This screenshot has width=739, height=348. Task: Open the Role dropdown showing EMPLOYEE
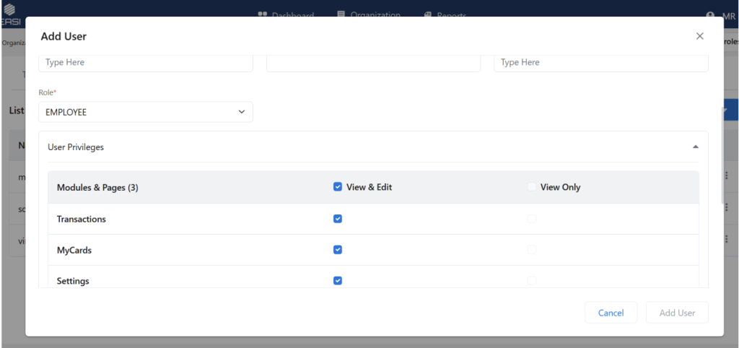click(x=146, y=112)
